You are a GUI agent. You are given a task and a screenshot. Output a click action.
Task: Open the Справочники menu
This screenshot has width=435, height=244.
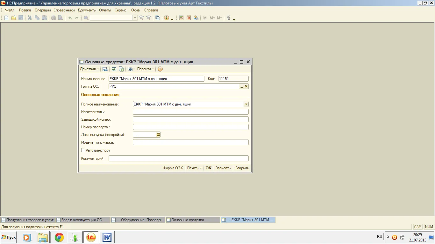[64, 10]
